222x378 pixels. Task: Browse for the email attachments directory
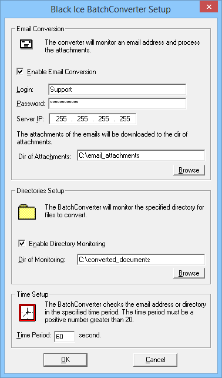pos(189,170)
